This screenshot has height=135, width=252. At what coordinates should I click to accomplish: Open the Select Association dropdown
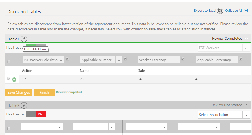pos(223,115)
